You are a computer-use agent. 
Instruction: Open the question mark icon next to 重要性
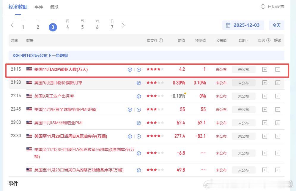coord(160,40)
